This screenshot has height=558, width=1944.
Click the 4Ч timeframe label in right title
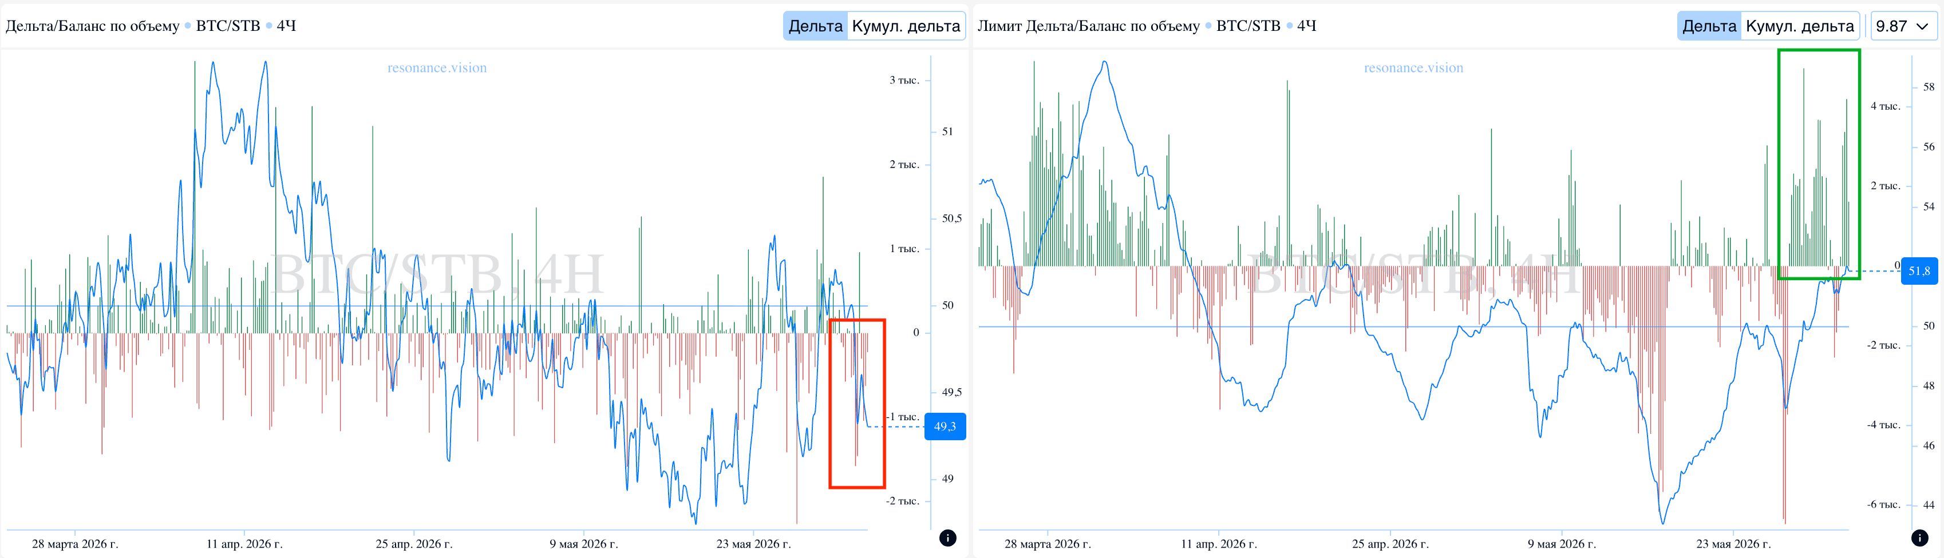tap(1306, 26)
